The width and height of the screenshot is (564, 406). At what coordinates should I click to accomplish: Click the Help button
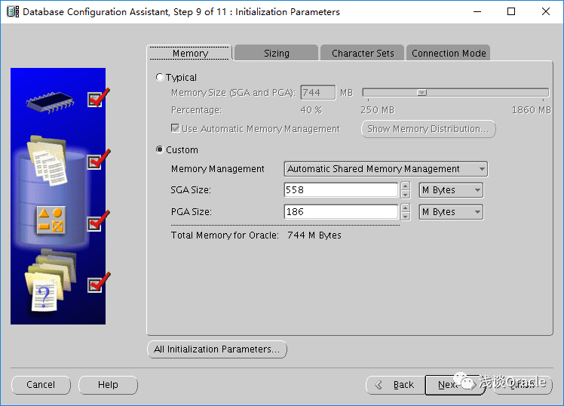click(x=108, y=385)
